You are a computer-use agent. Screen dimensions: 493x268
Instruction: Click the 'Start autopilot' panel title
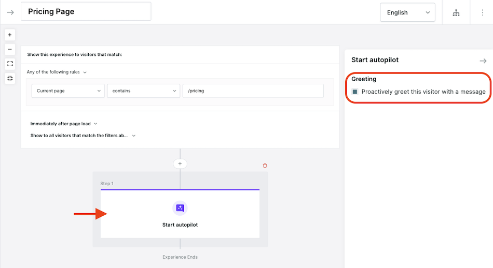[x=375, y=60]
